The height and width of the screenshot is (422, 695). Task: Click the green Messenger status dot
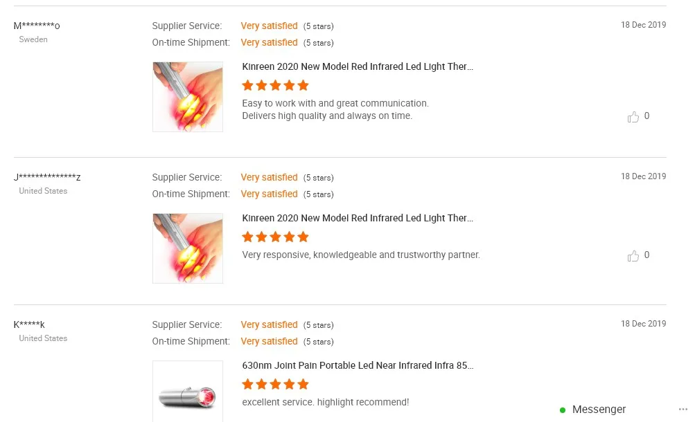point(563,410)
